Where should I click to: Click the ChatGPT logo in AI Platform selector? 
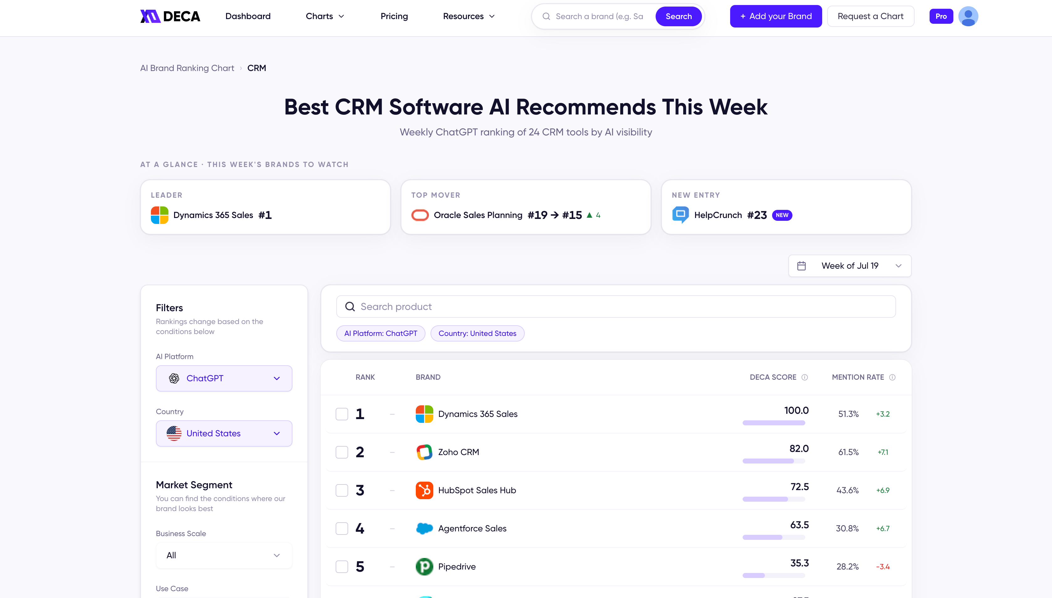174,379
